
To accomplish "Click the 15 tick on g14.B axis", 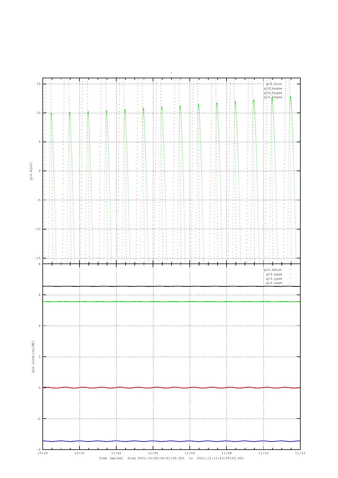I will (39, 84).
